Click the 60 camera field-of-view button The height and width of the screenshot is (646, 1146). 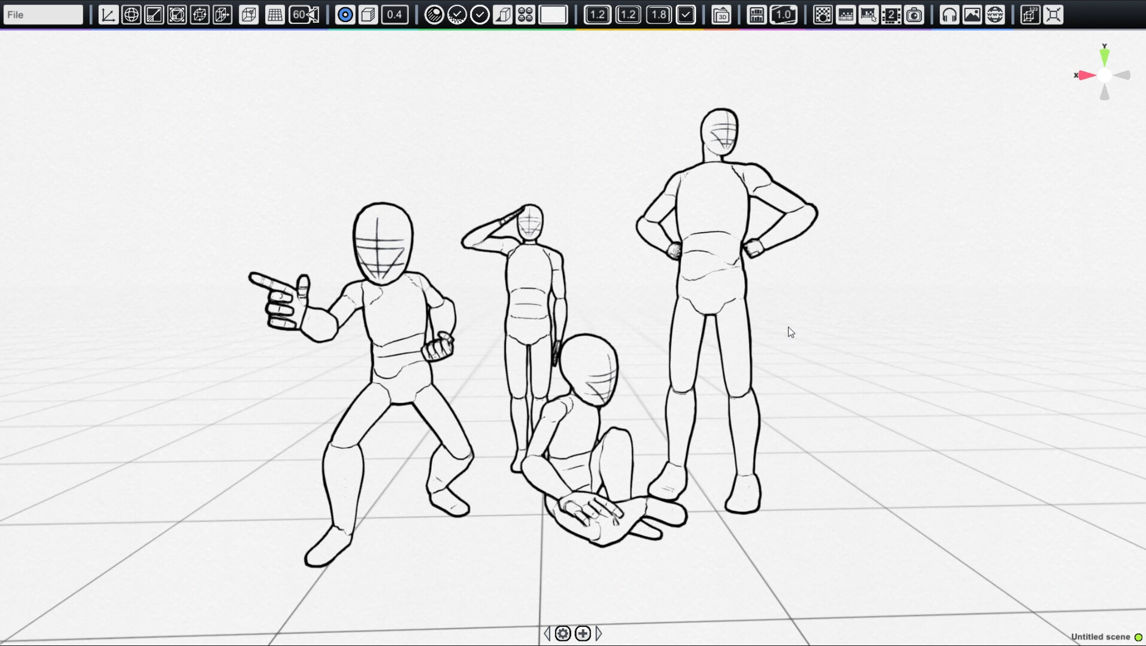point(304,15)
